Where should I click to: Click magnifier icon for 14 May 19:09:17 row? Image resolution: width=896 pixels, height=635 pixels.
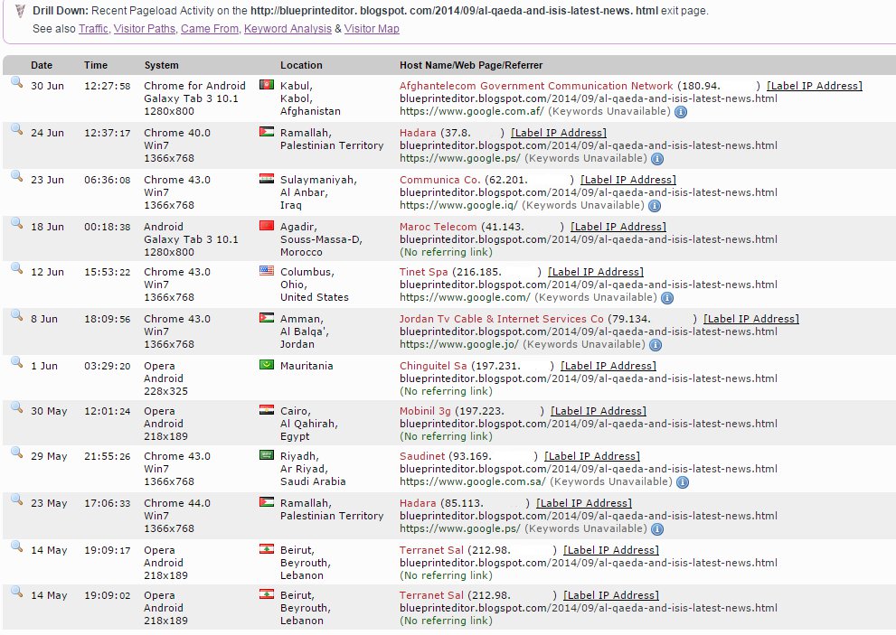tap(16, 546)
